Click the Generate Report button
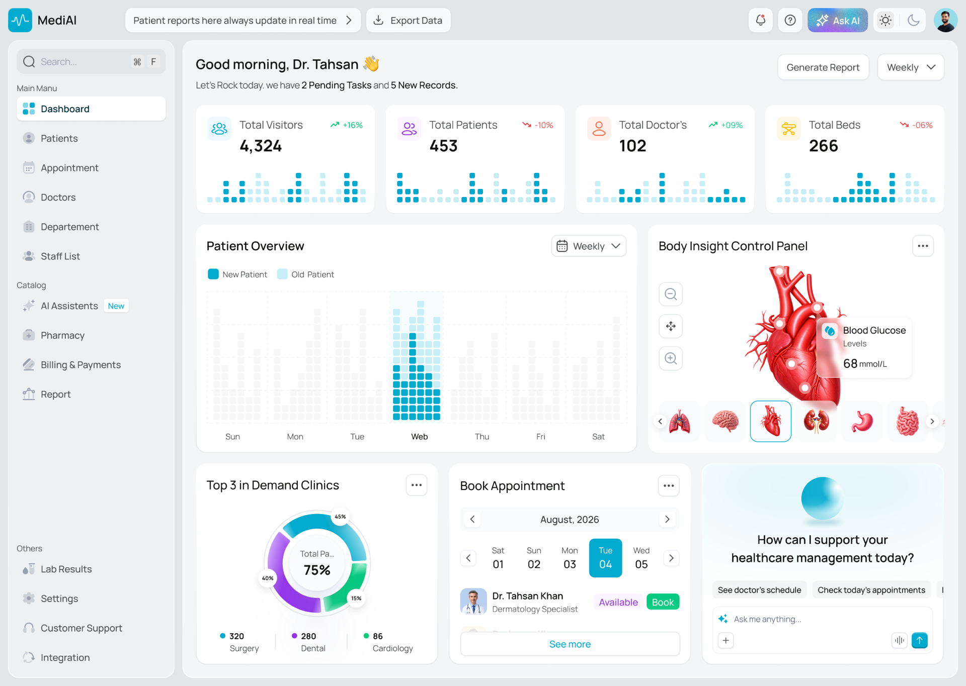The image size is (966, 686). point(823,67)
